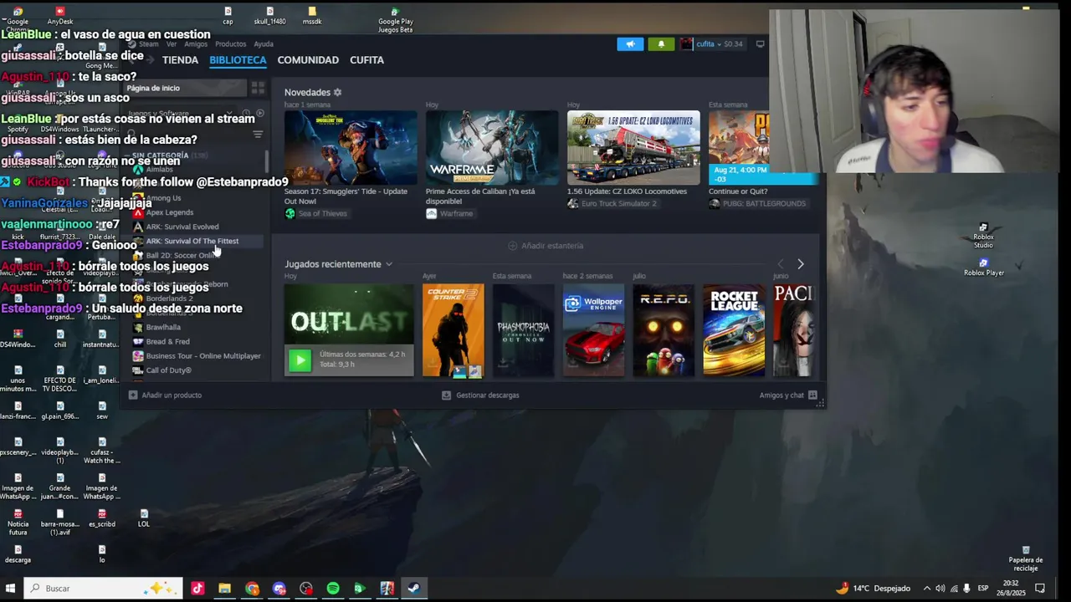
Task: Open the pink TikTok taskbar icon
Action: click(x=197, y=589)
